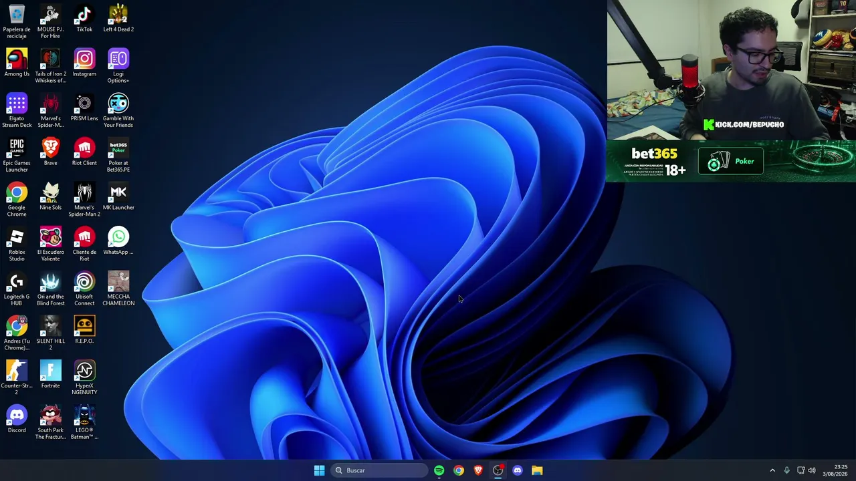Select the Among Us desktop icon
The width and height of the screenshot is (856, 481).
click(17, 63)
